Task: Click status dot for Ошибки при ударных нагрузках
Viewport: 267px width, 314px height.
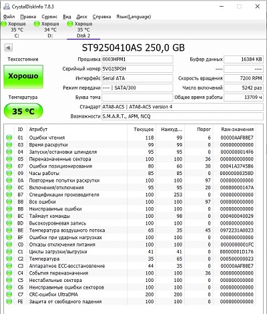Action: [x=9, y=237]
